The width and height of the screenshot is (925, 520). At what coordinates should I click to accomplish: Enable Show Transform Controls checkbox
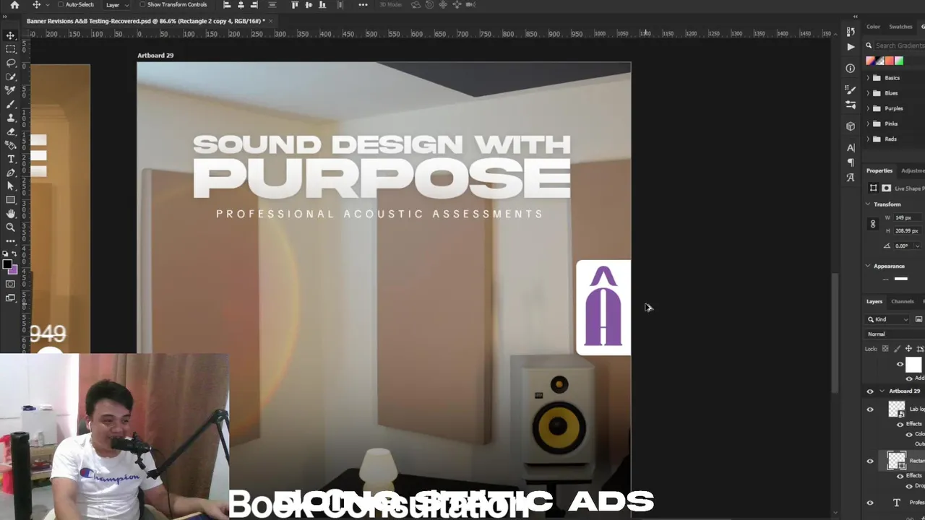click(142, 5)
